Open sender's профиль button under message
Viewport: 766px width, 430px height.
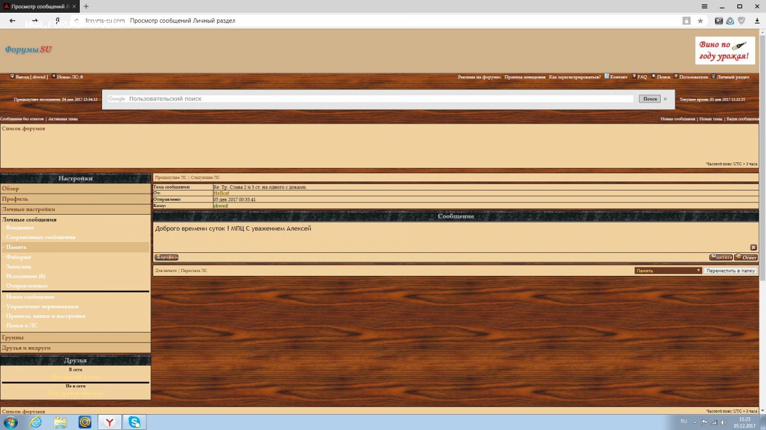pos(166,257)
